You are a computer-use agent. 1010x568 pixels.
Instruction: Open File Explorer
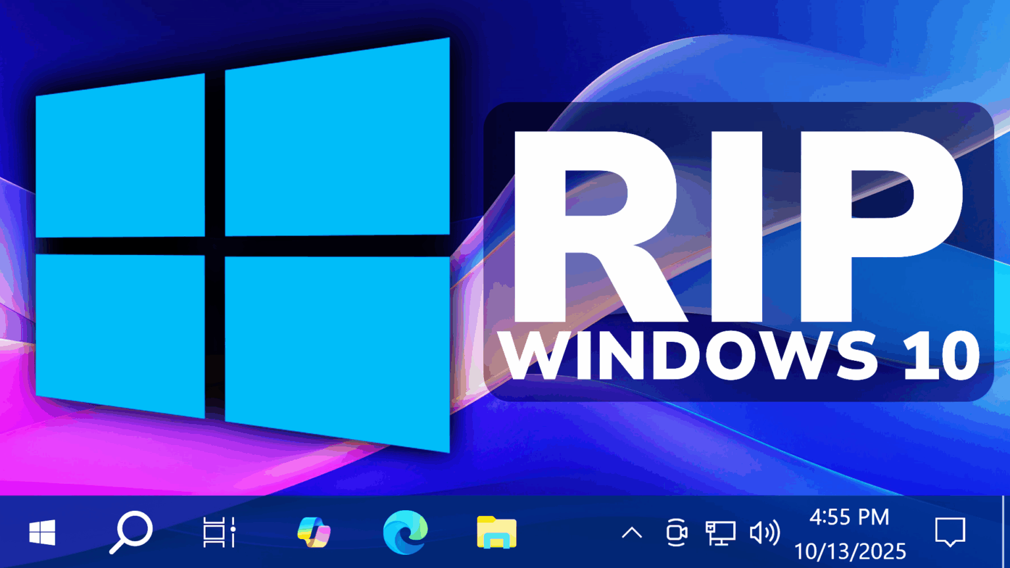point(496,532)
